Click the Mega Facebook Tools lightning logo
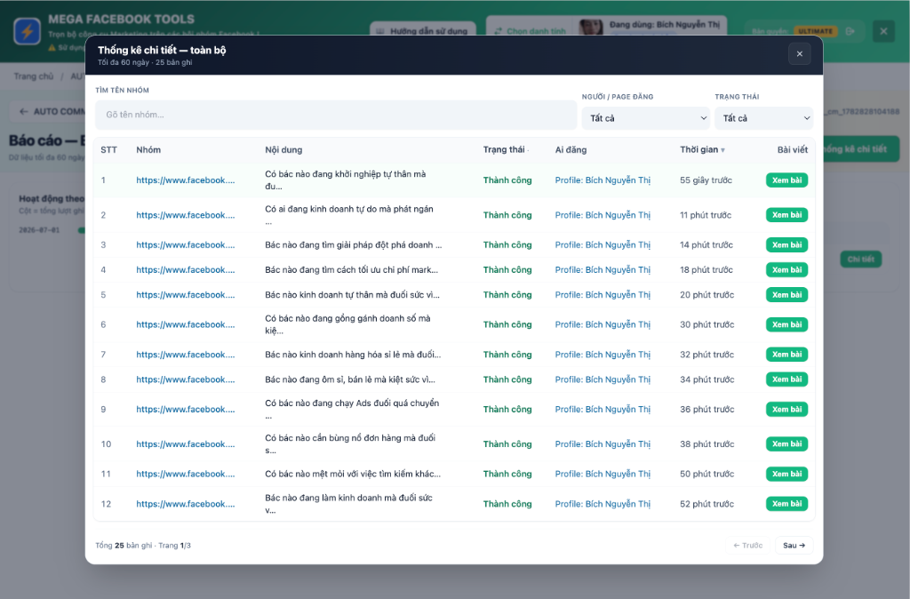 click(x=28, y=31)
